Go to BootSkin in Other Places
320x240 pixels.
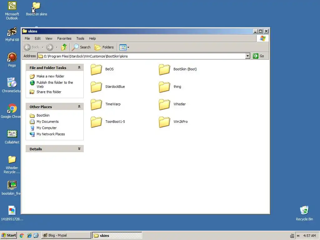[x=43, y=115]
